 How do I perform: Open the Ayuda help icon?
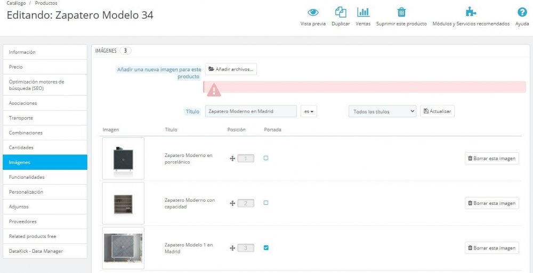tap(522, 13)
